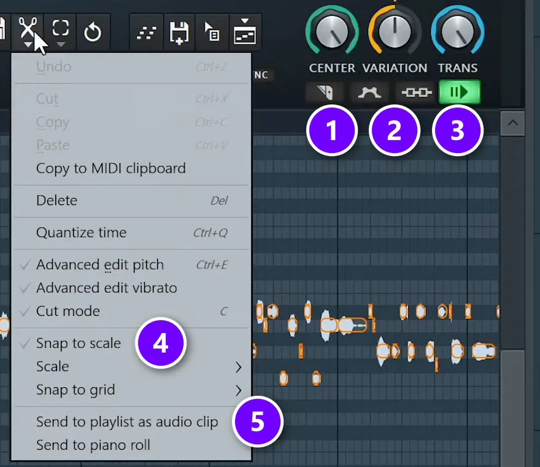Select Delete from the menu
Image resolution: width=540 pixels, height=467 pixels.
click(x=131, y=200)
